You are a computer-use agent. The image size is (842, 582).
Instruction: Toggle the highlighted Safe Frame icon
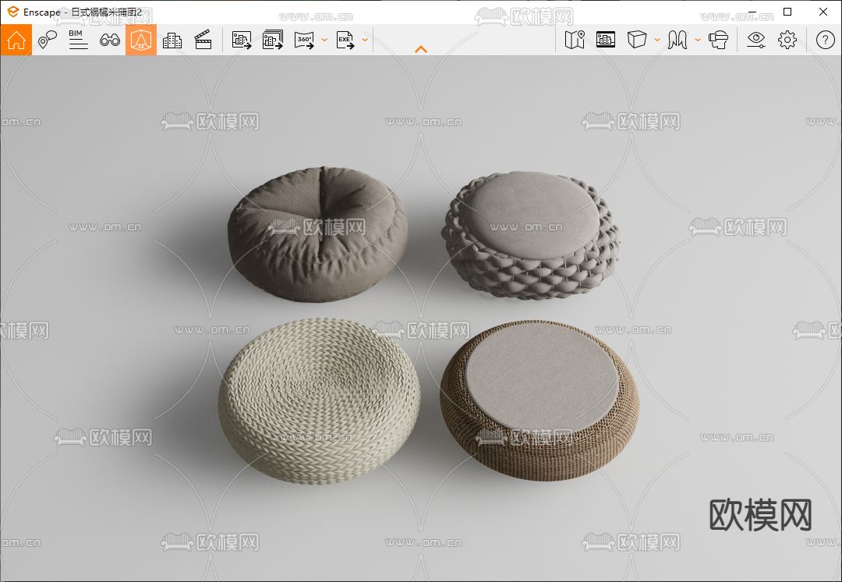tap(141, 40)
